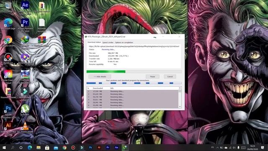Click the download URL text
The image size is (268, 151).
[134, 47]
